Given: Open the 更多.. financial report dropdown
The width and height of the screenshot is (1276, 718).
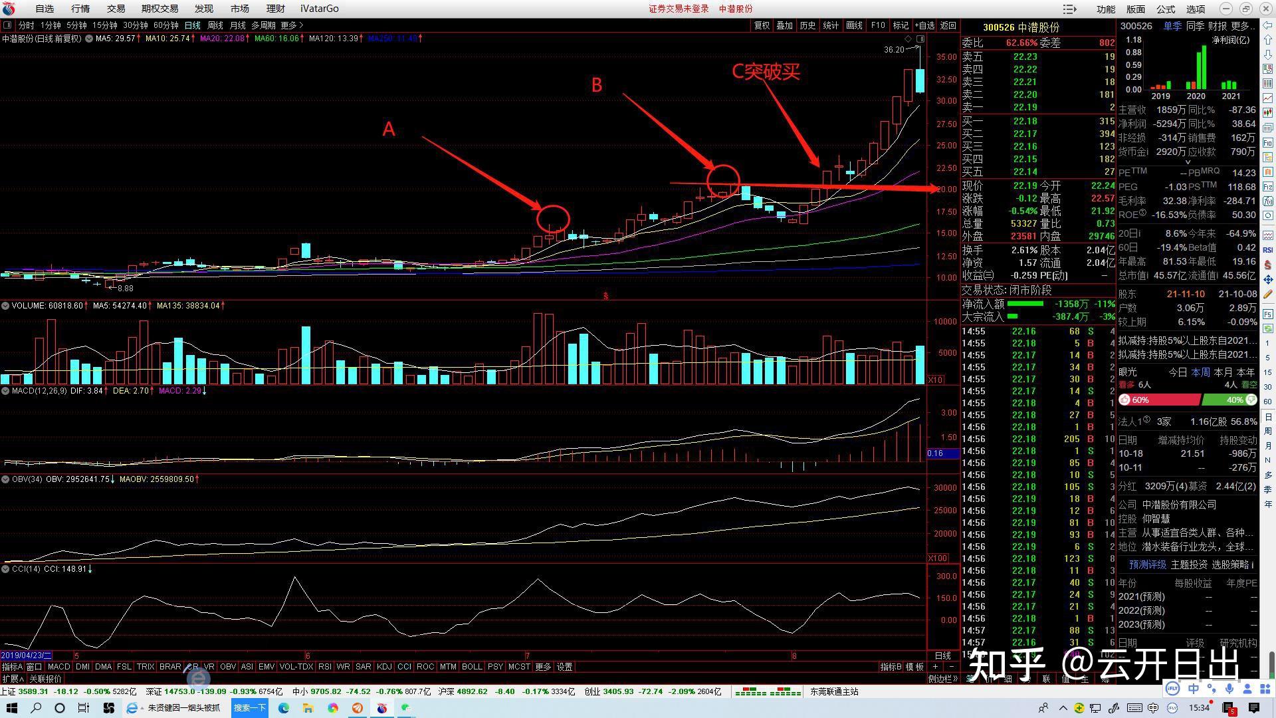Looking at the screenshot, I should tap(1243, 26).
